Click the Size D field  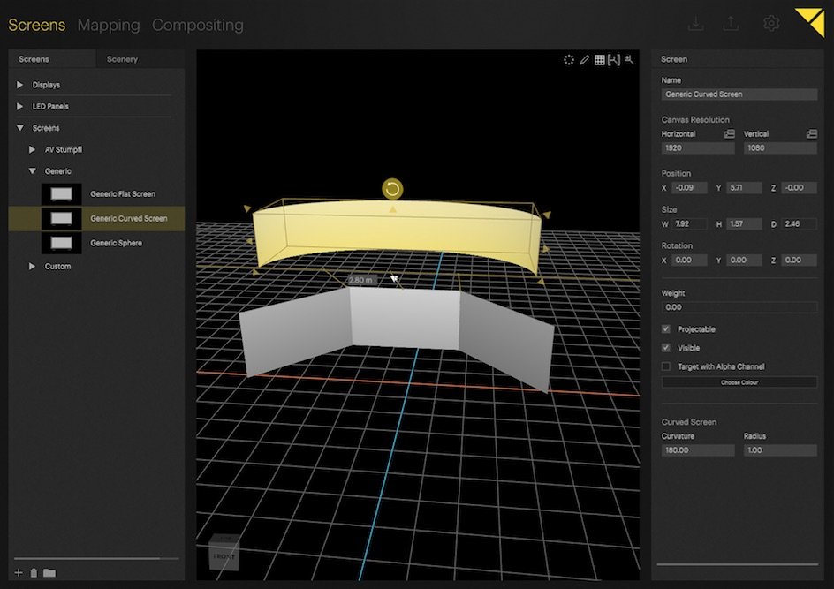(800, 223)
